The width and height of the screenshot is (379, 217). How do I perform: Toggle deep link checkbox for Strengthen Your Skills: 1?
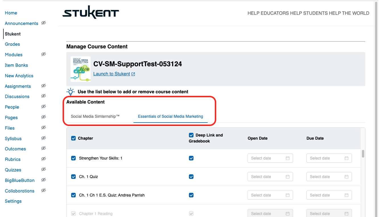tap(191, 158)
